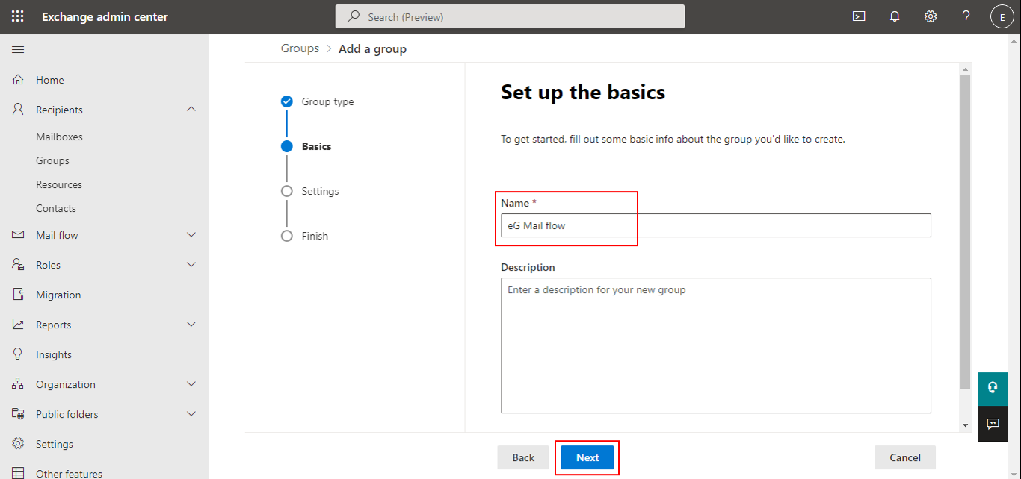Select Insights in navigation
Screen dimensions: 1021x479
point(54,354)
